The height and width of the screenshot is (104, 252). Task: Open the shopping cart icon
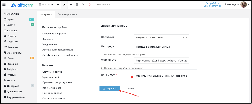(x=83, y=5)
